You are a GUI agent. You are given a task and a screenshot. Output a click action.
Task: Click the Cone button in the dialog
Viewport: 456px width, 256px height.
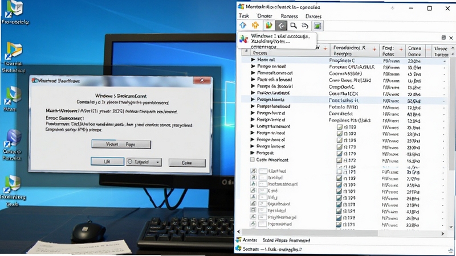[x=187, y=163]
